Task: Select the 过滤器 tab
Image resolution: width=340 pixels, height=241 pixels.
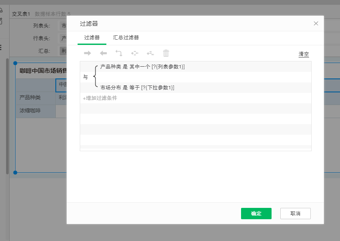Action: tap(92, 38)
